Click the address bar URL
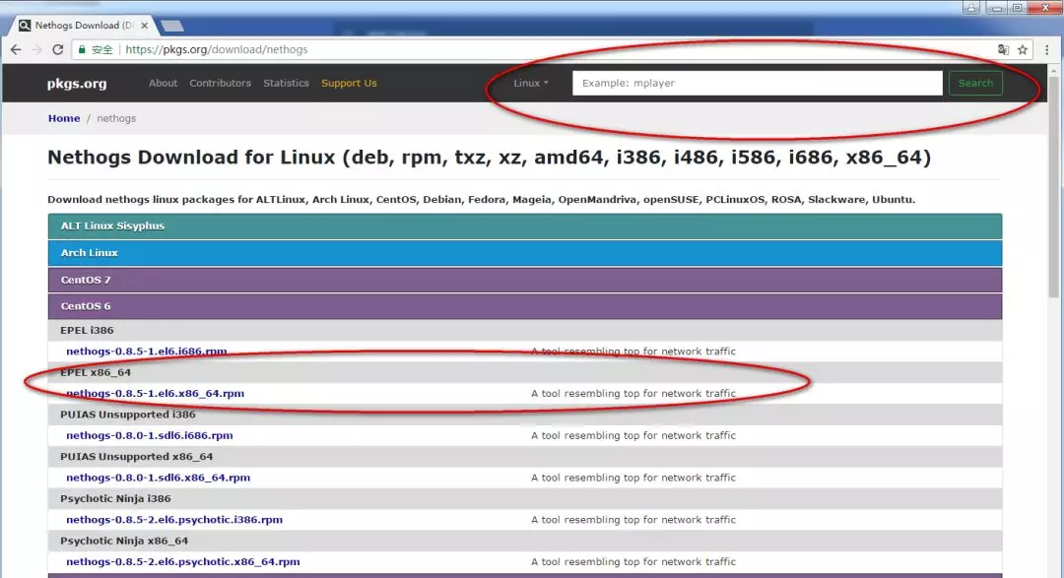 coord(217,49)
